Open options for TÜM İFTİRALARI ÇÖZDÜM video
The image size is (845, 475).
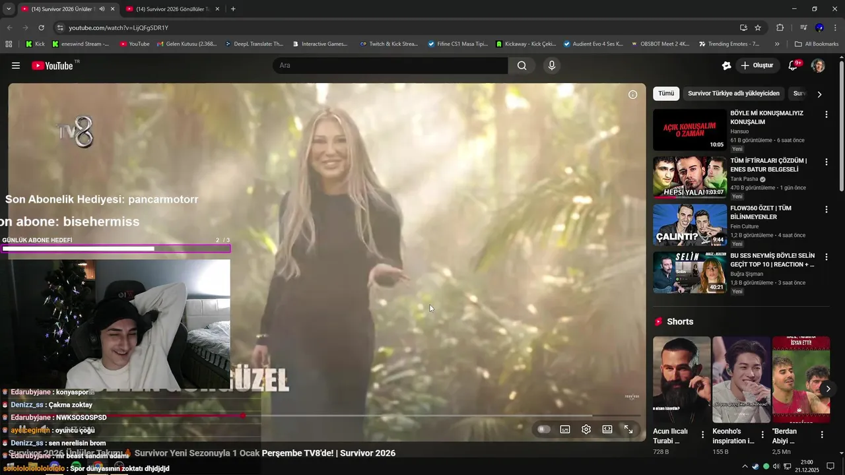click(826, 162)
